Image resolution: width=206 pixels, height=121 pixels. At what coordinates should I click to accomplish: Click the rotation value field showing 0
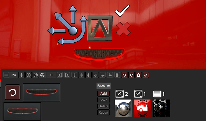51,75
